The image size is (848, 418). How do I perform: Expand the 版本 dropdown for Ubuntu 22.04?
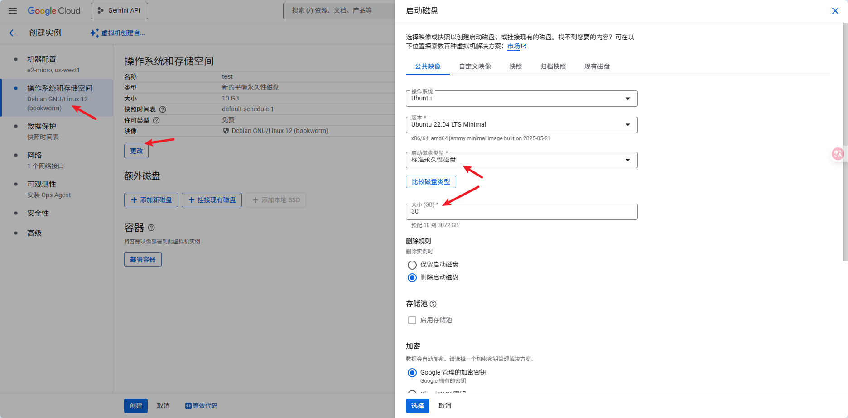click(x=521, y=125)
